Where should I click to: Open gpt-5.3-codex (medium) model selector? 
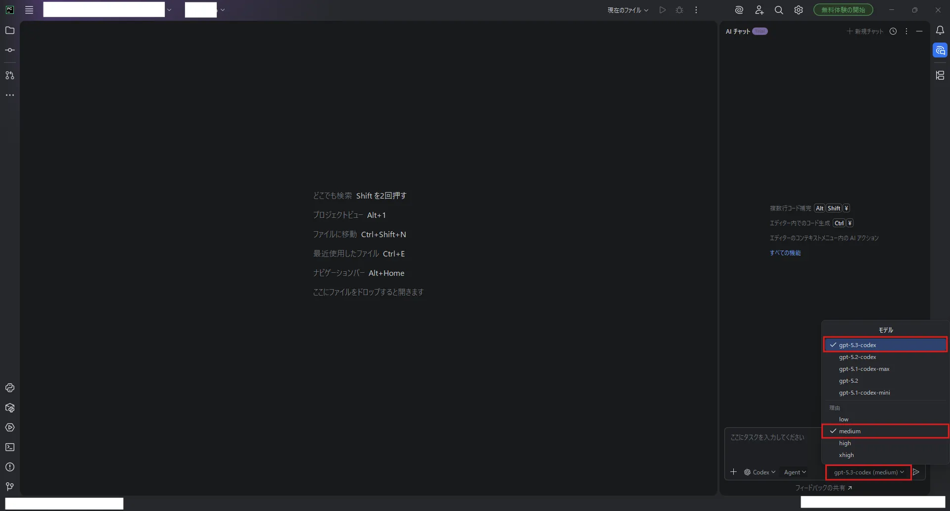click(x=868, y=472)
